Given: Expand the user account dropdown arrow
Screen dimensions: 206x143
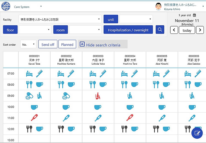Looking at the screenshot, I should coord(203,6).
